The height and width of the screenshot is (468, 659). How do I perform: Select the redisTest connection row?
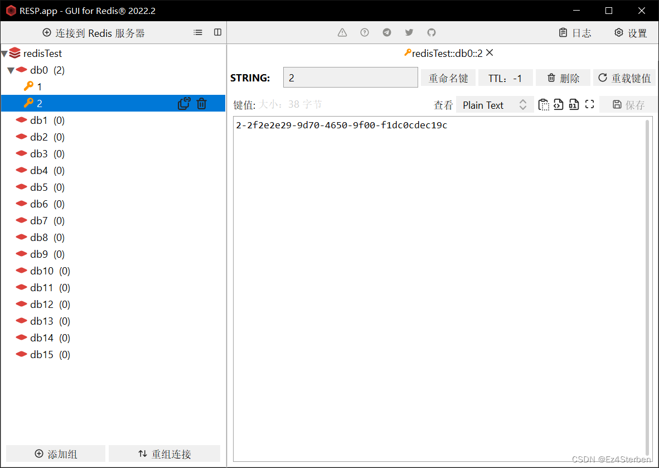(113, 54)
